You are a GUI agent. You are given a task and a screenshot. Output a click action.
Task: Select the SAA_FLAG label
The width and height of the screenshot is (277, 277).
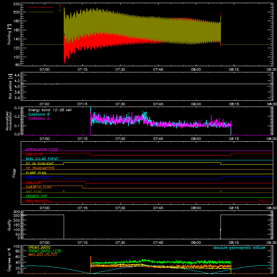click(34, 182)
